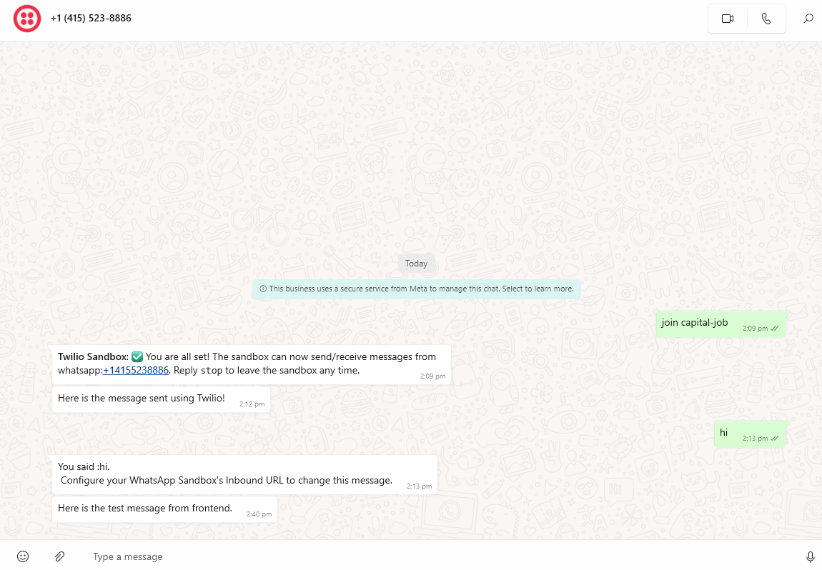Click the secure service info icon
The height and width of the screenshot is (570, 822).
tap(264, 289)
